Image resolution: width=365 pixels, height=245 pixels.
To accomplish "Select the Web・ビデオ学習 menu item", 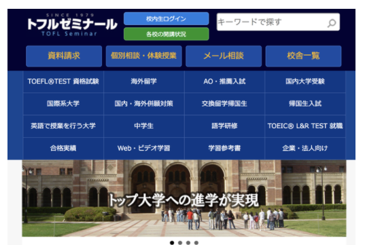I will (144, 149).
